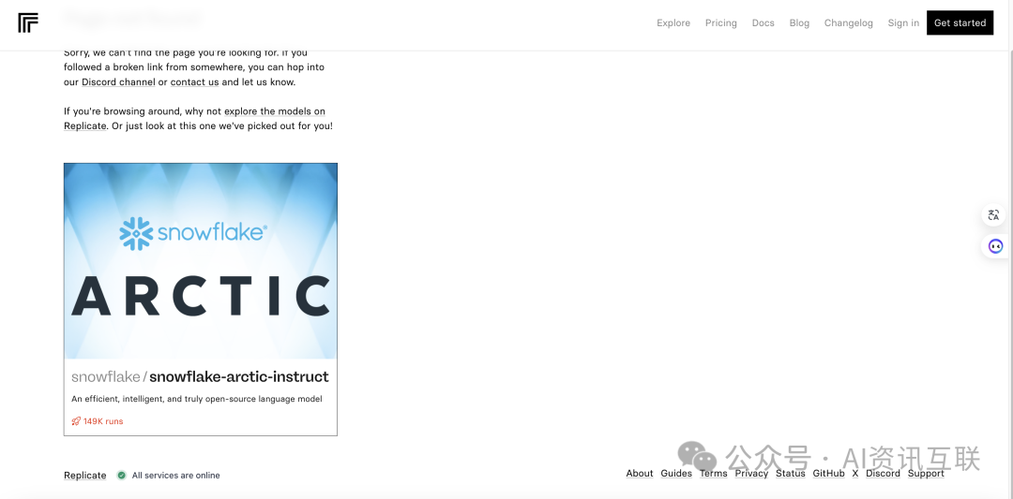
Task: Open snowflake-arctic-instruct model title
Action: 239,376
